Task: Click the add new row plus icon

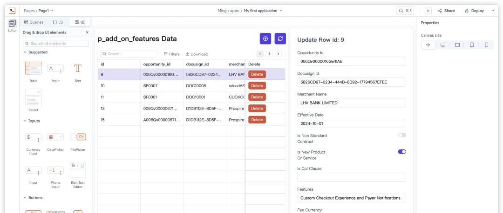Action: (265, 39)
